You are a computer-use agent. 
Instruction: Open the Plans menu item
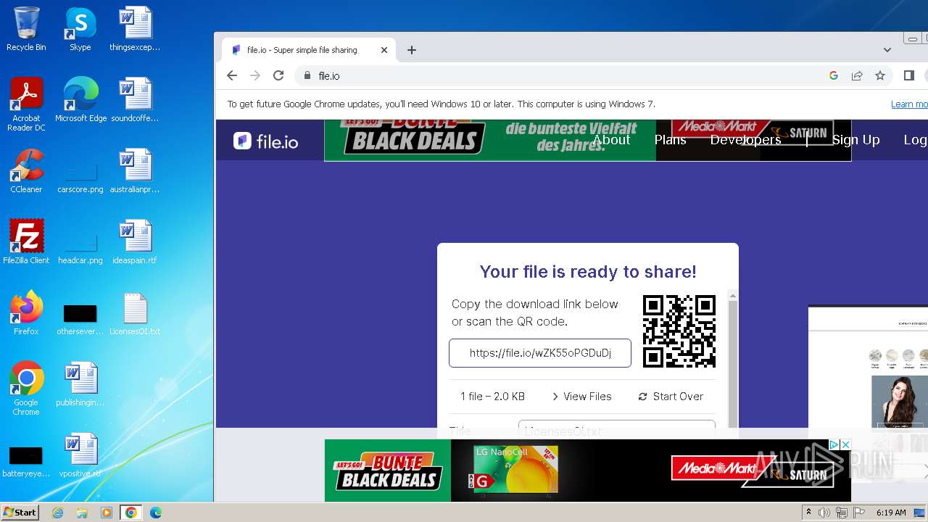[670, 140]
